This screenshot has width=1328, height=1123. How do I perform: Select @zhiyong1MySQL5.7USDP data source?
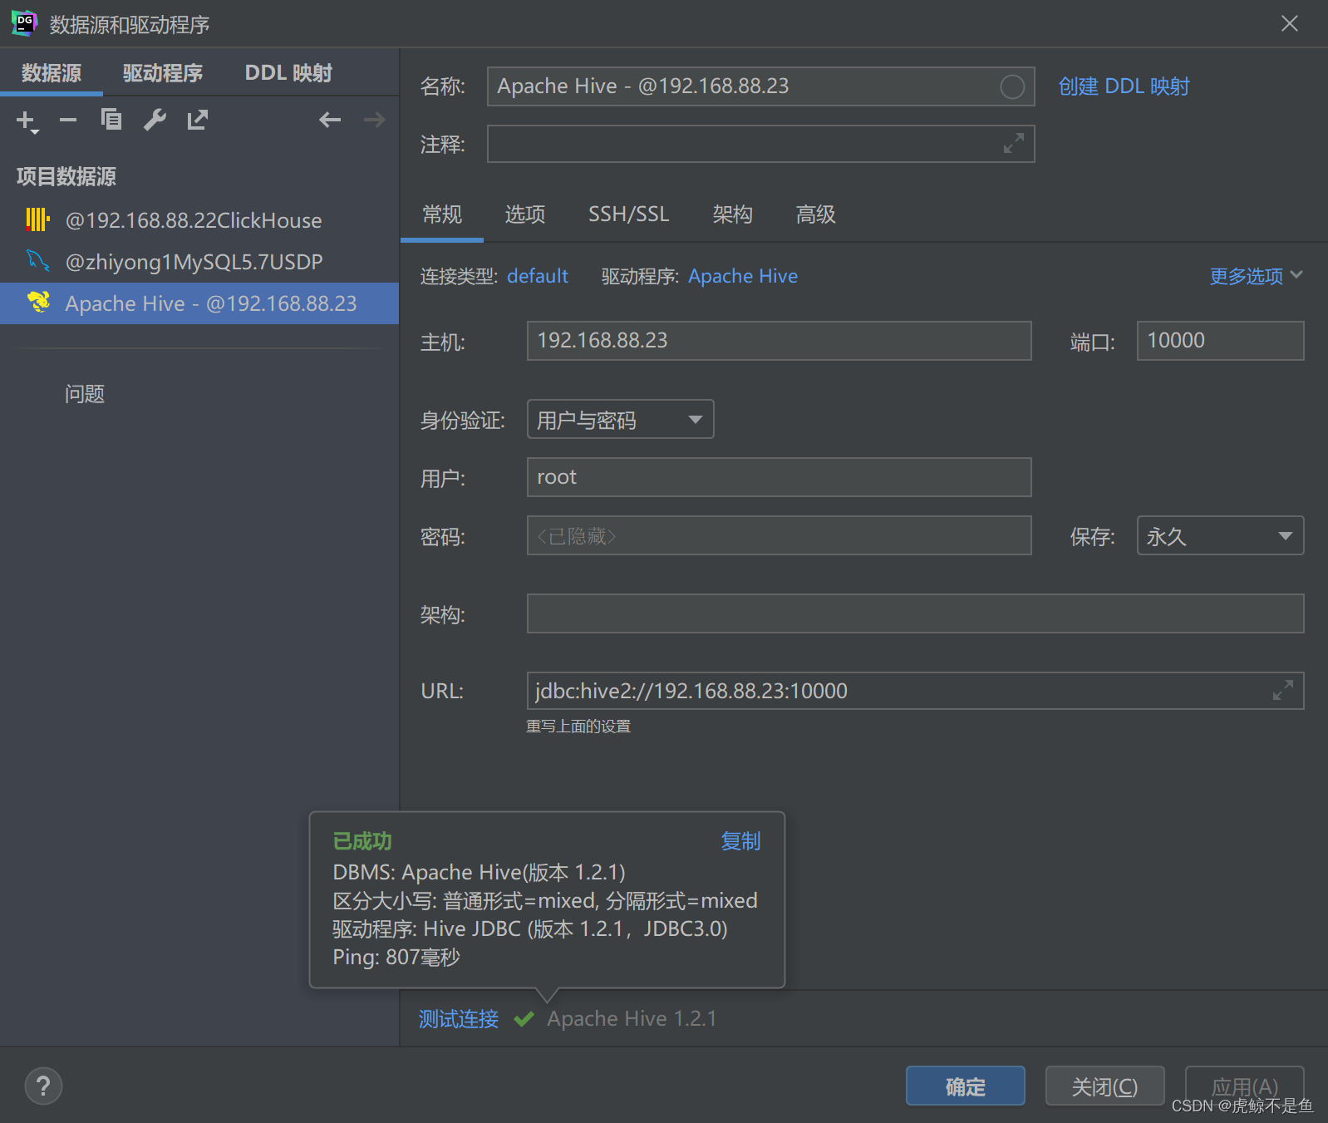(199, 262)
